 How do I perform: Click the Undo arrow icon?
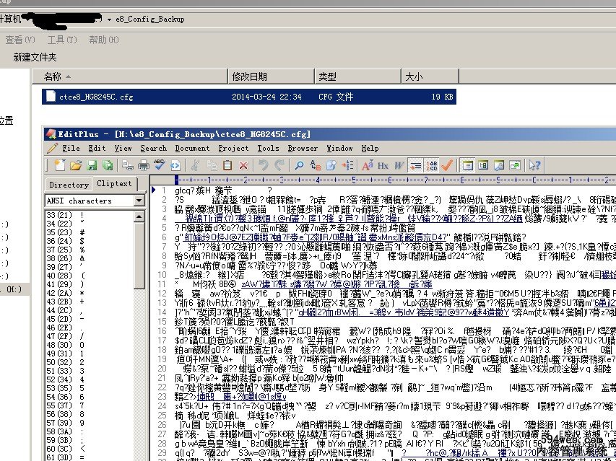[x=264, y=165]
